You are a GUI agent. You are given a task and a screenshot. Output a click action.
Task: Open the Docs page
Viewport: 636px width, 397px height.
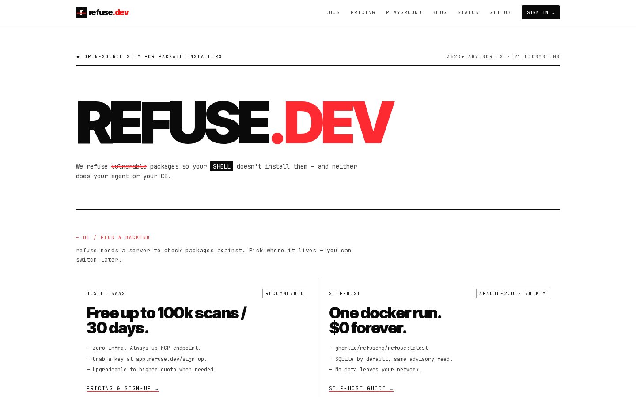click(333, 12)
